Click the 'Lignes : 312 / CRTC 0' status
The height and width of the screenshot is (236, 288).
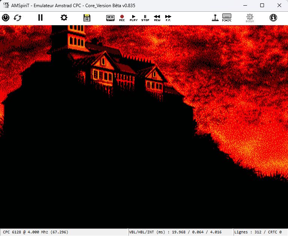258,232
